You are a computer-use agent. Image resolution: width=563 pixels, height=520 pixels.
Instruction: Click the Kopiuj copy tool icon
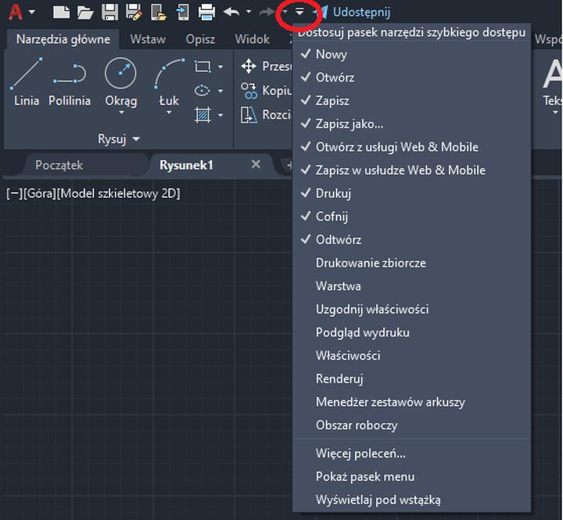pos(249,91)
